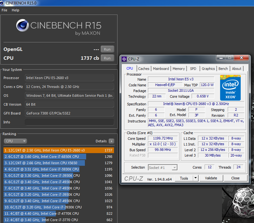Switch to the Caches tab
The image size is (254, 223).
pyautogui.click(x=143, y=69)
